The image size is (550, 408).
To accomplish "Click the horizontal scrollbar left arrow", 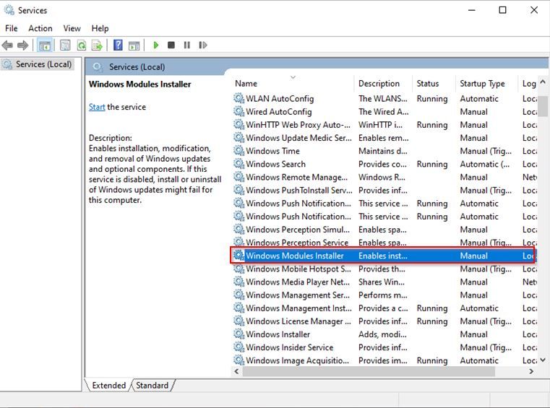I will (237, 371).
